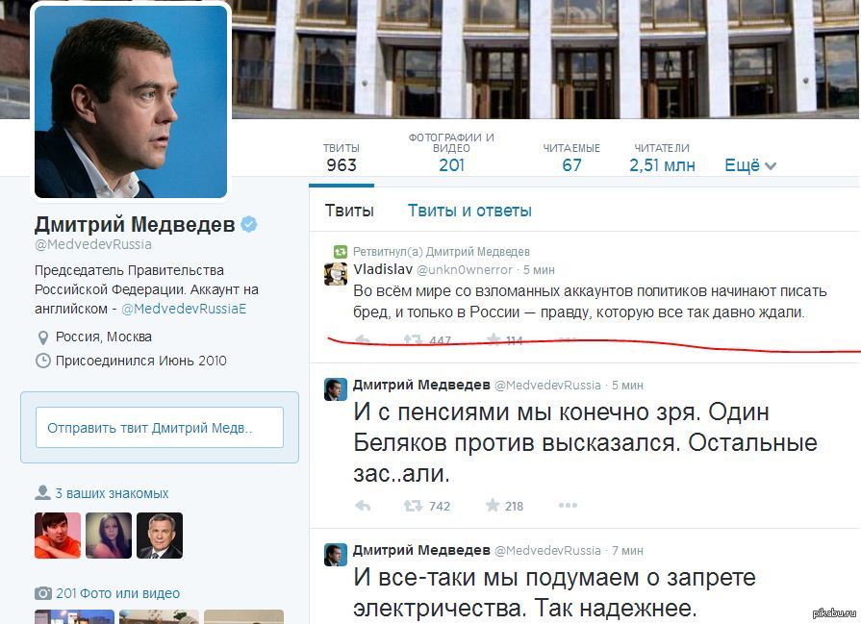Click the third mutual follower avatar in suit
Viewport: 861px width, 624px height.
coord(160,536)
